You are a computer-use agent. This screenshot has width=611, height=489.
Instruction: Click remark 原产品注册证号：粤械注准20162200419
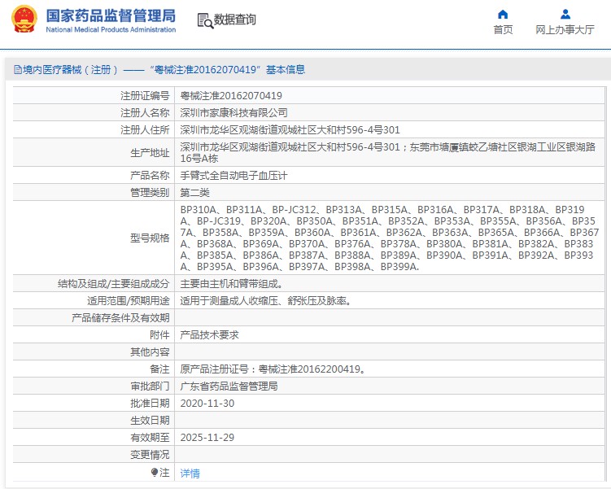(x=273, y=369)
